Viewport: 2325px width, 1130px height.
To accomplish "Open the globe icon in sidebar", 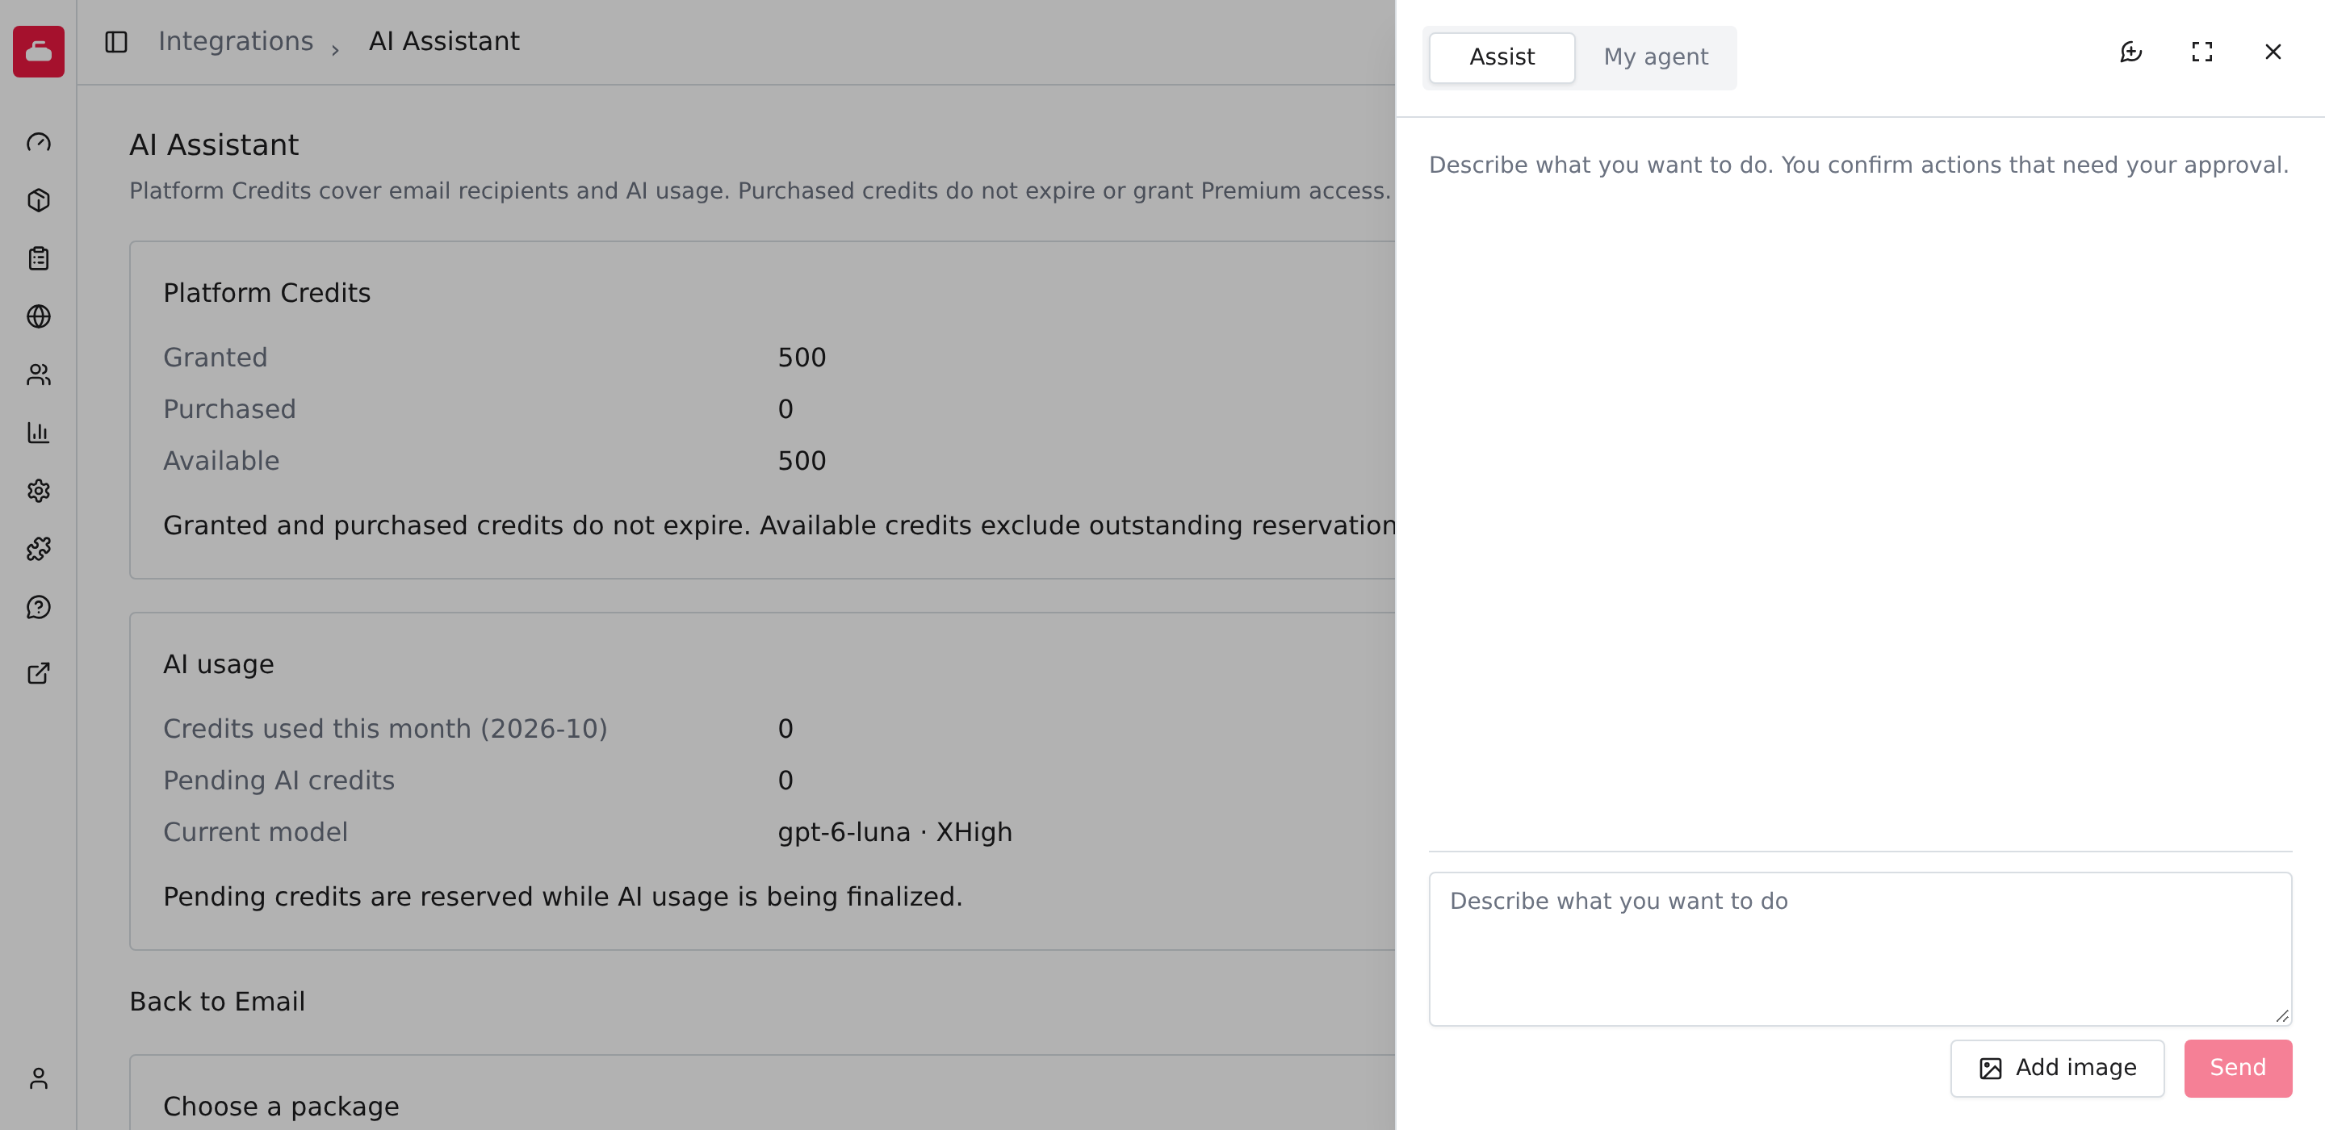I will pos(38,316).
